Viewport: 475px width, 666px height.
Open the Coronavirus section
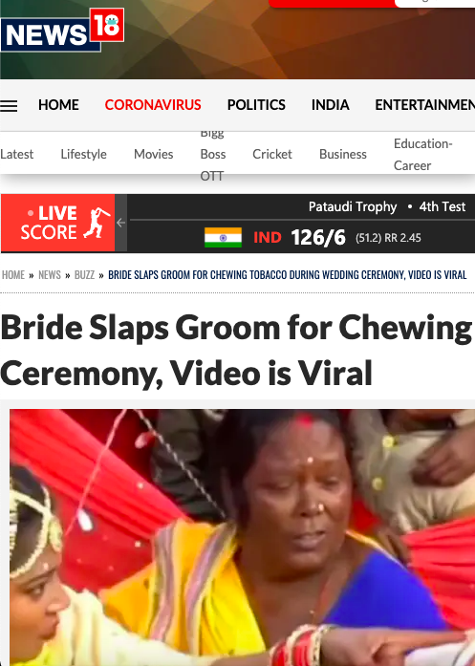(x=153, y=105)
